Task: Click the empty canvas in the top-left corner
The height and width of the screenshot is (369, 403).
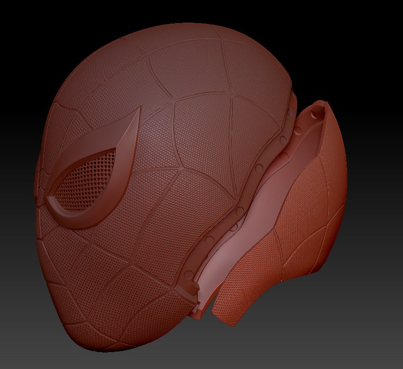Action: point(21,21)
